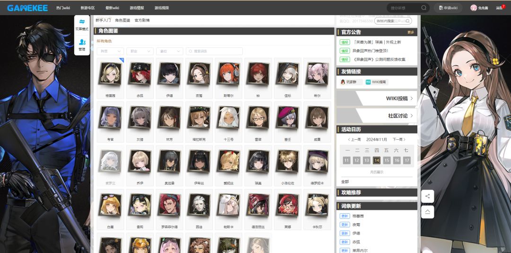Click the WIKI内搜索 search box

(x=393, y=21)
